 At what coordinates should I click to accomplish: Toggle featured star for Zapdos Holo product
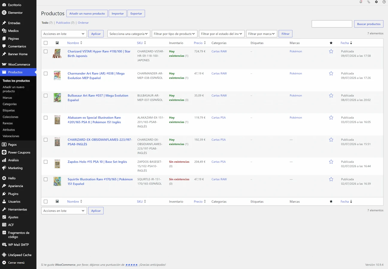(x=331, y=162)
